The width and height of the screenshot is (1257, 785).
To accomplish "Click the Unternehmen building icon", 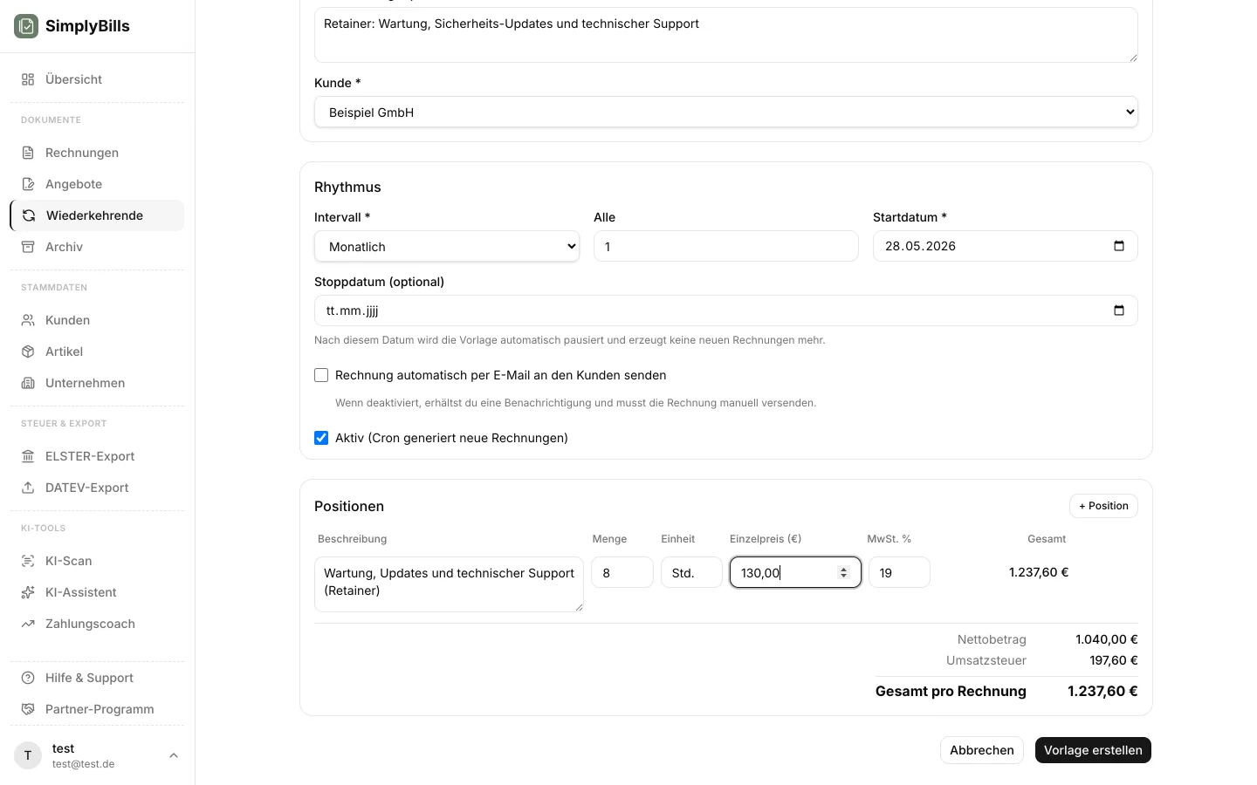I will pos(28,383).
